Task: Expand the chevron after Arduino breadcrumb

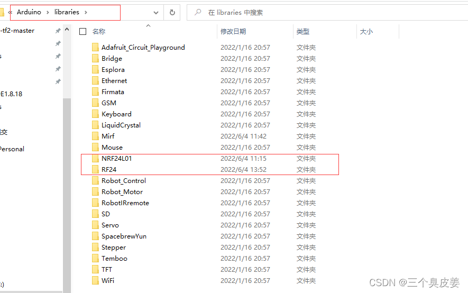Action: pos(48,12)
